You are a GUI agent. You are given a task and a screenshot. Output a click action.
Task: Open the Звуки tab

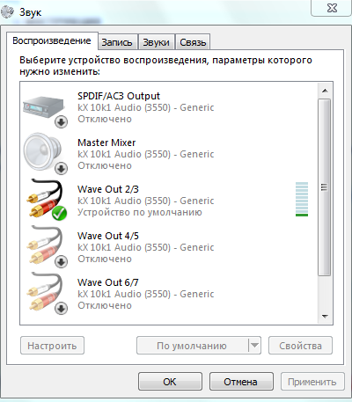pos(156,42)
